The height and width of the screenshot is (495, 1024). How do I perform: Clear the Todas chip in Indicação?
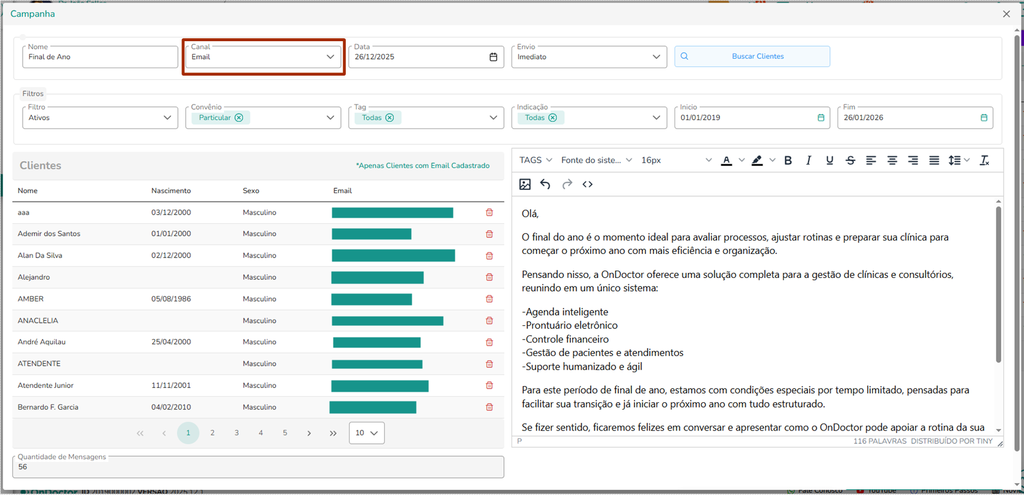tap(553, 117)
